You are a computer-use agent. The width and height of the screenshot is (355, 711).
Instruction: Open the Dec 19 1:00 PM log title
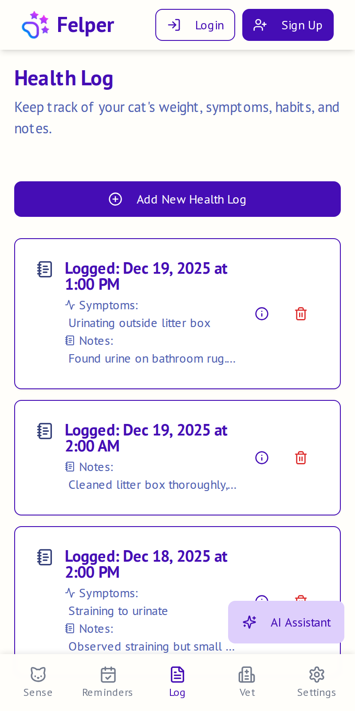(x=146, y=276)
